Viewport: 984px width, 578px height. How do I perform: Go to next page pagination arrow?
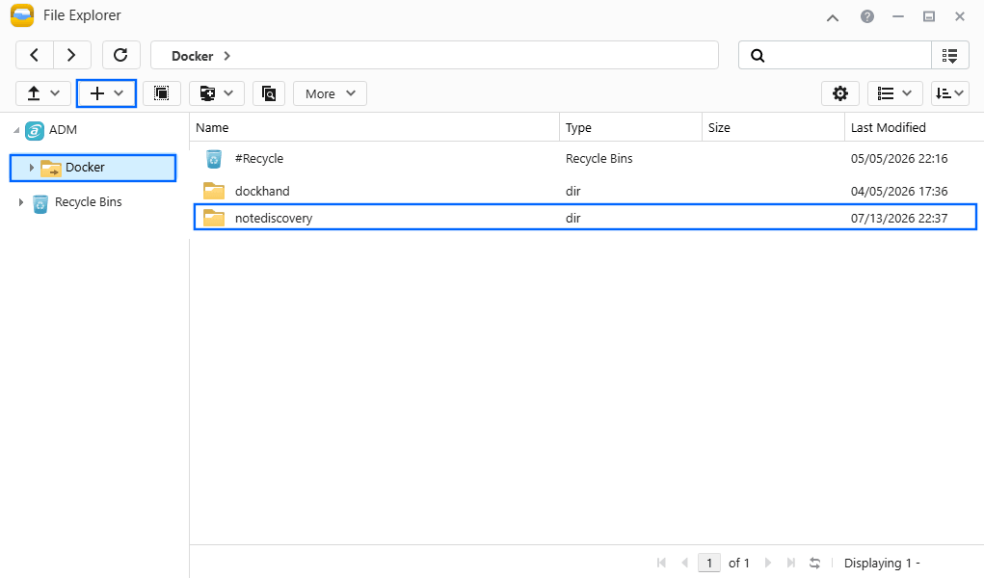coord(768,563)
